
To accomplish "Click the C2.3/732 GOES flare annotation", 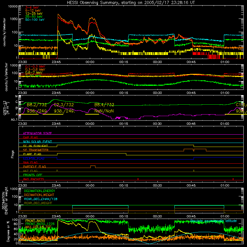I will (x=64, y=105).
